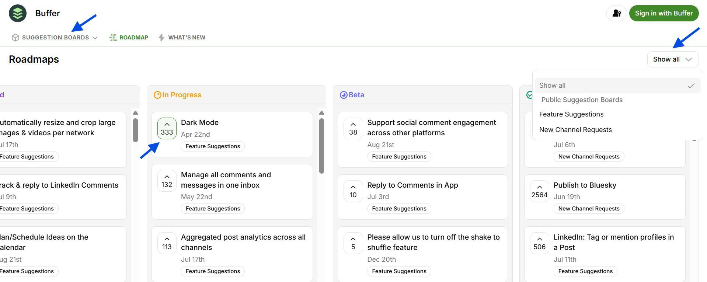This screenshot has height=282, width=707.
Task: Open the Dark Mode suggestion title
Action: 199,122
